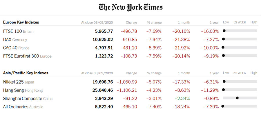The height and width of the screenshot is (114, 261).
Task: Click the Shanghai Composite 52-week range dot
Action: (x=237, y=98)
